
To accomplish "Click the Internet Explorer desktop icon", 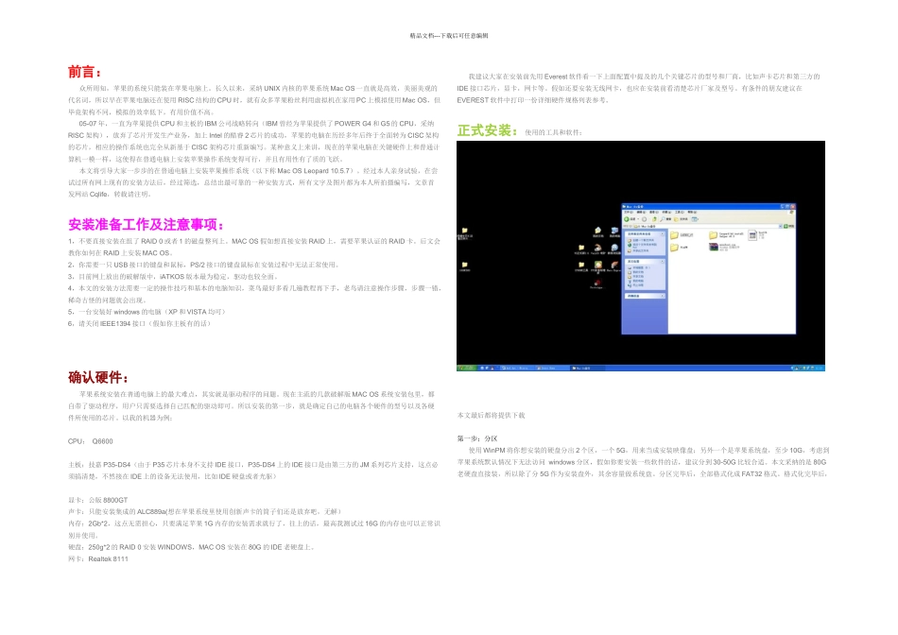I will click(614, 249).
